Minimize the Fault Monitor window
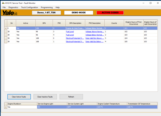Viewport: 161px width, 116px height. click(144, 3)
